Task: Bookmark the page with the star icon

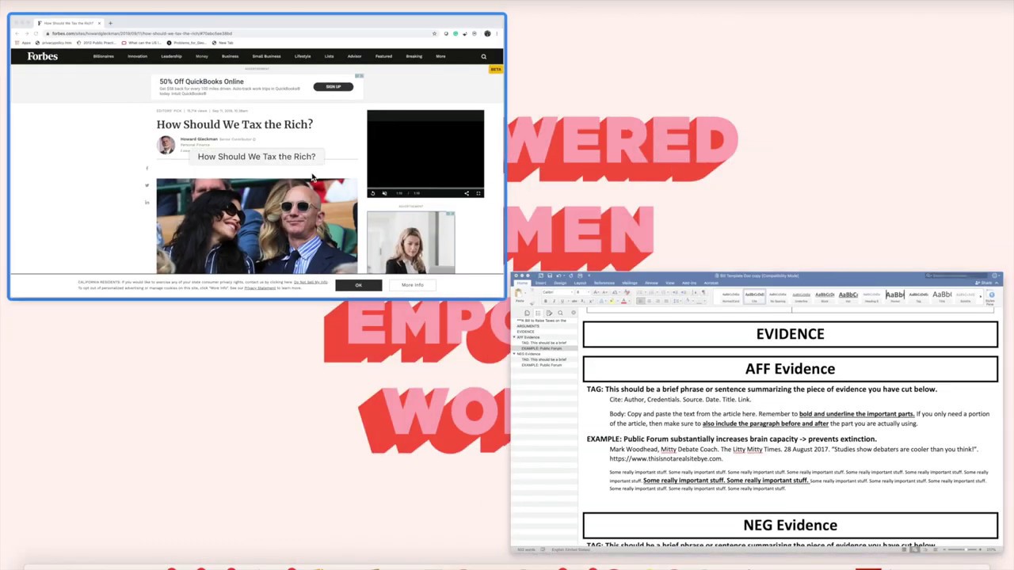Action: click(434, 33)
